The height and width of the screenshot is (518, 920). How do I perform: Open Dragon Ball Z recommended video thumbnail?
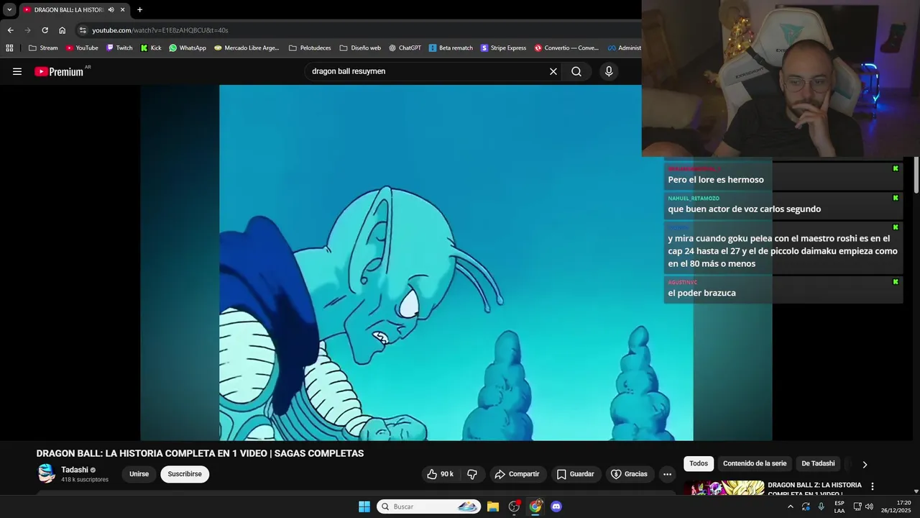724,489
